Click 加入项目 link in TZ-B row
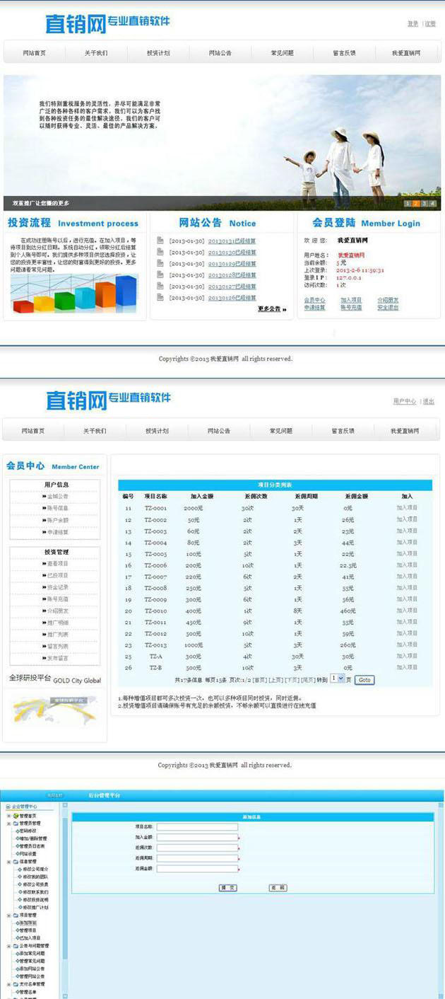 [407, 667]
